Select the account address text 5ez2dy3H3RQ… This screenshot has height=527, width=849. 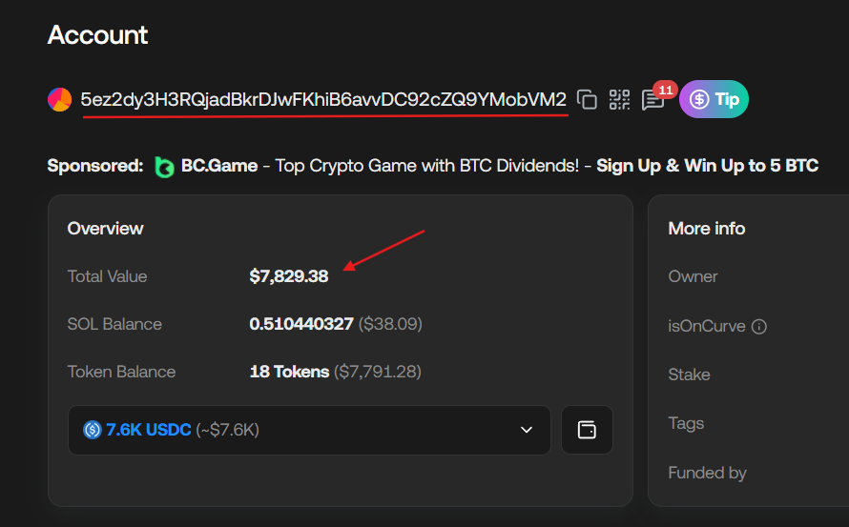coord(323,99)
